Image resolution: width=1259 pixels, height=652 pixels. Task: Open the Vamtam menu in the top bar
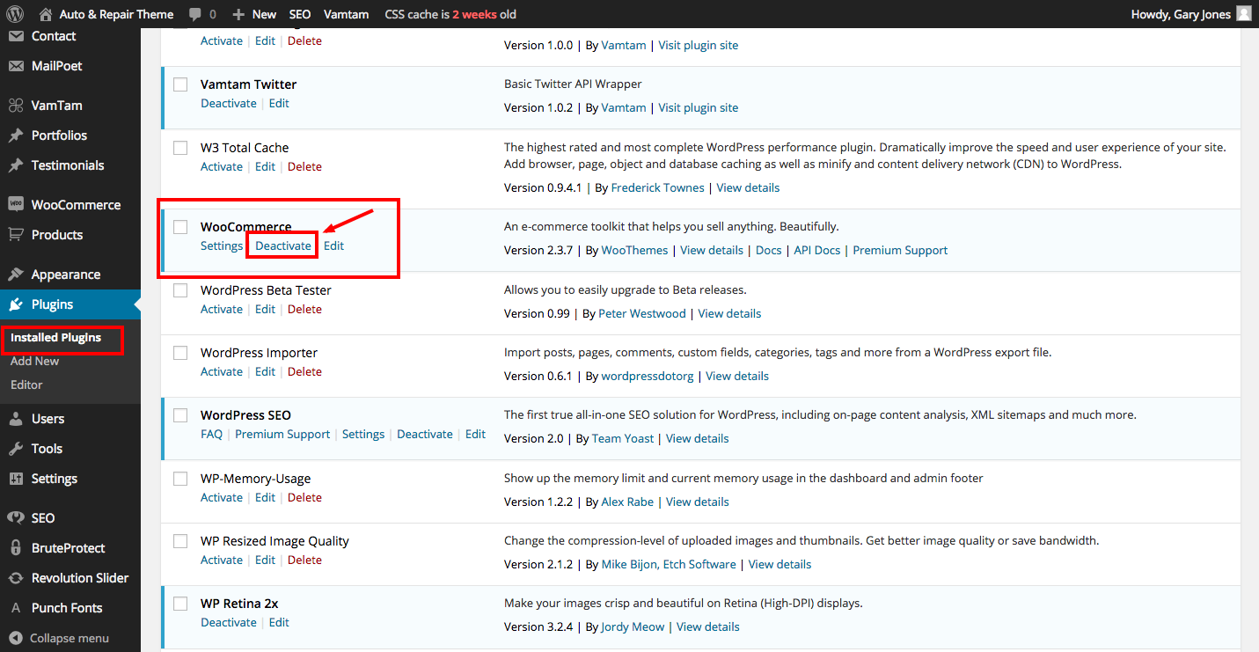point(346,13)
